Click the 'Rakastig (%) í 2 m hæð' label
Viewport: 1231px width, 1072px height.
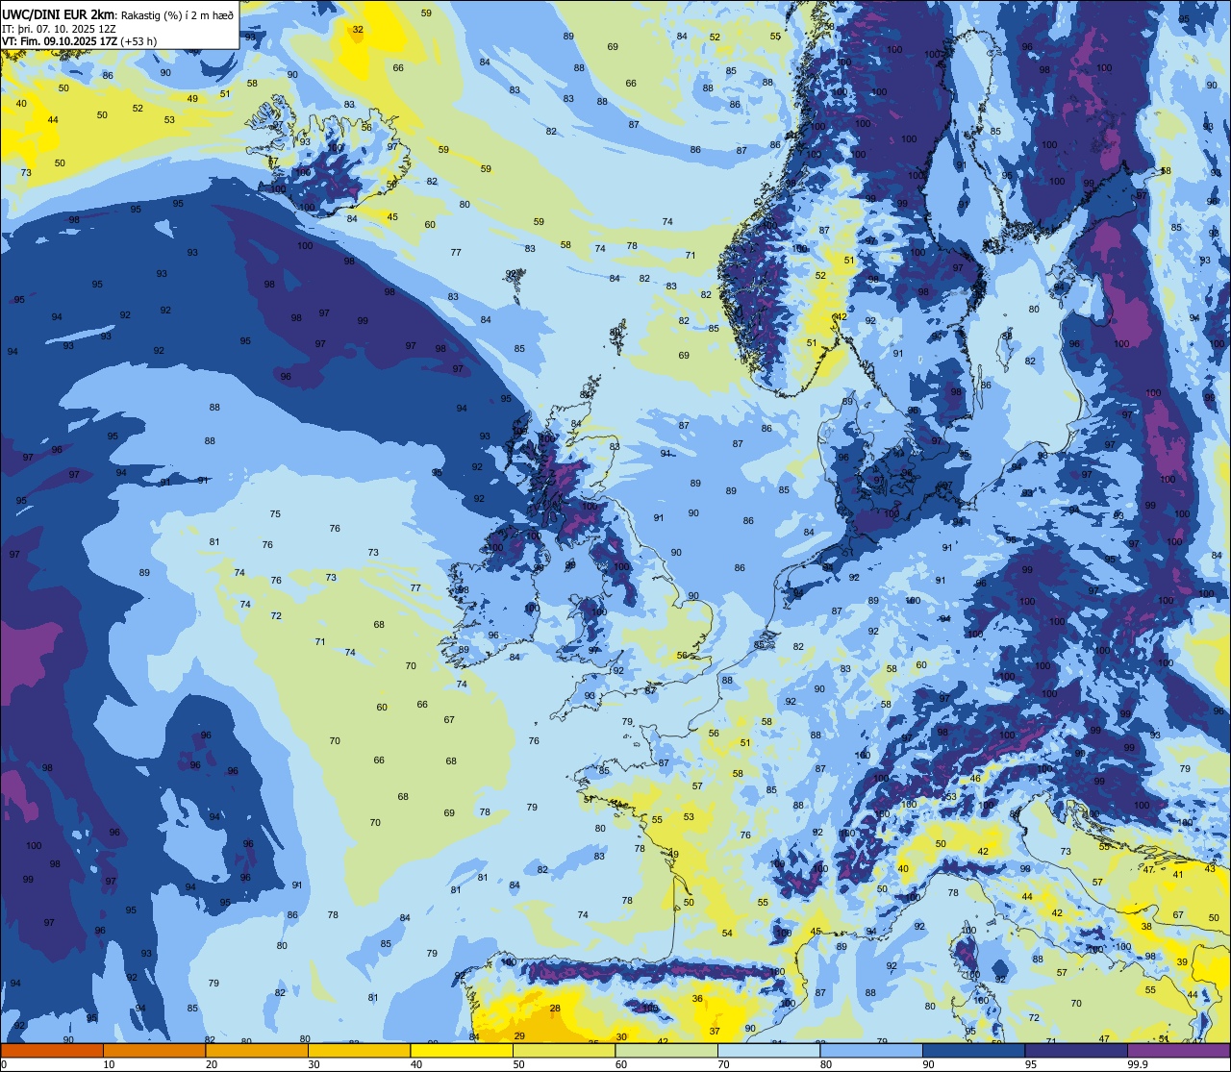177,15
